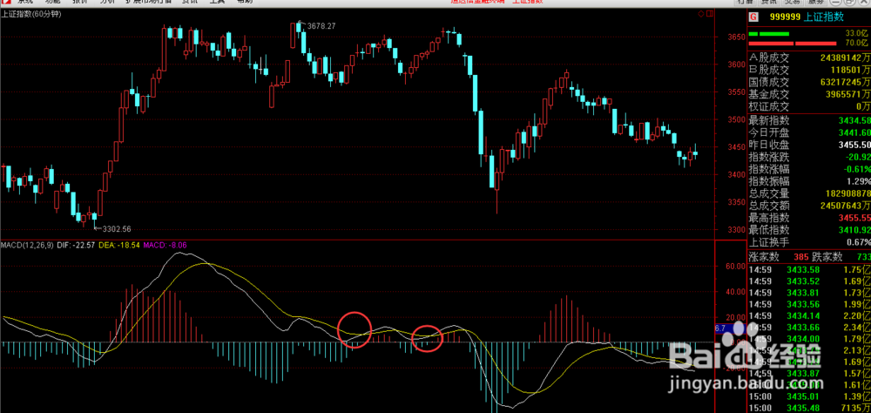The width and height of the screenshot is (871, 413).
Task: Click the 3400 price axis label
Action: [x=735, y=174]
